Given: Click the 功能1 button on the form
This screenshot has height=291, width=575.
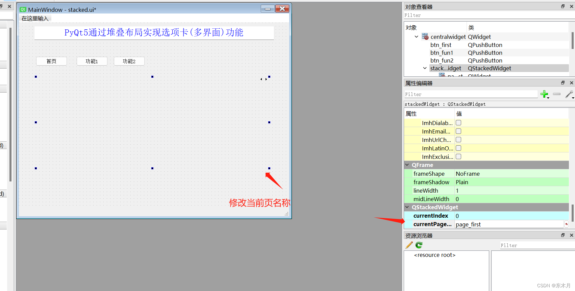Looking at the screenshot, I should point(92,61).
